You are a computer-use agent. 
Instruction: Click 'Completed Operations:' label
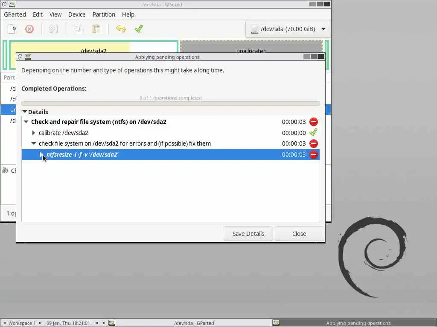[x=54, y=89]
